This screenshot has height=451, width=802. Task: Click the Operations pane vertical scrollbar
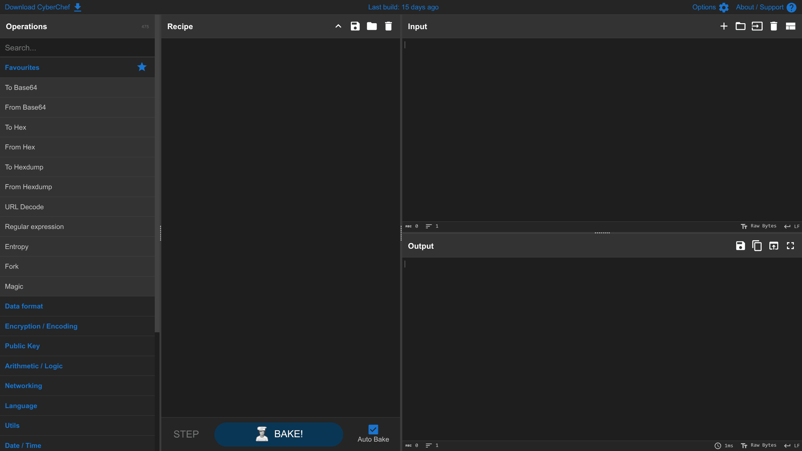157,173
